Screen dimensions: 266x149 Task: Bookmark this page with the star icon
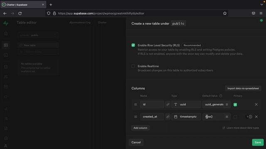(x=225, y=13)
